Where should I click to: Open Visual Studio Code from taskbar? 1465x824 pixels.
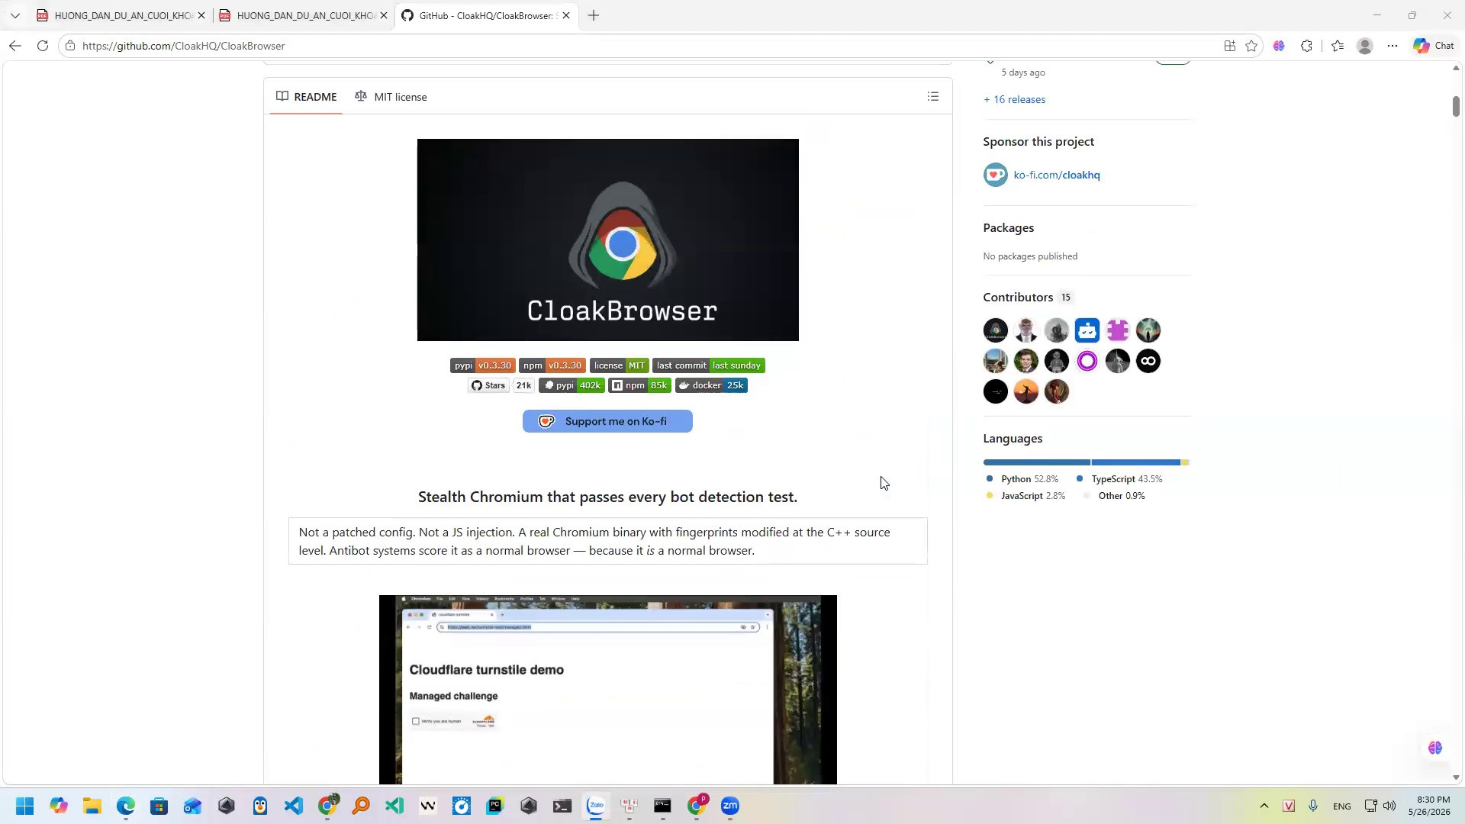coord(294,806)
